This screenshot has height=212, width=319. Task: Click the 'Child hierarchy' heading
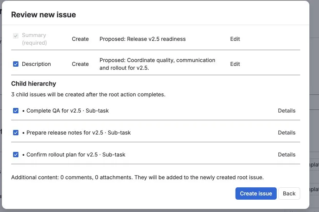[33, 84]
